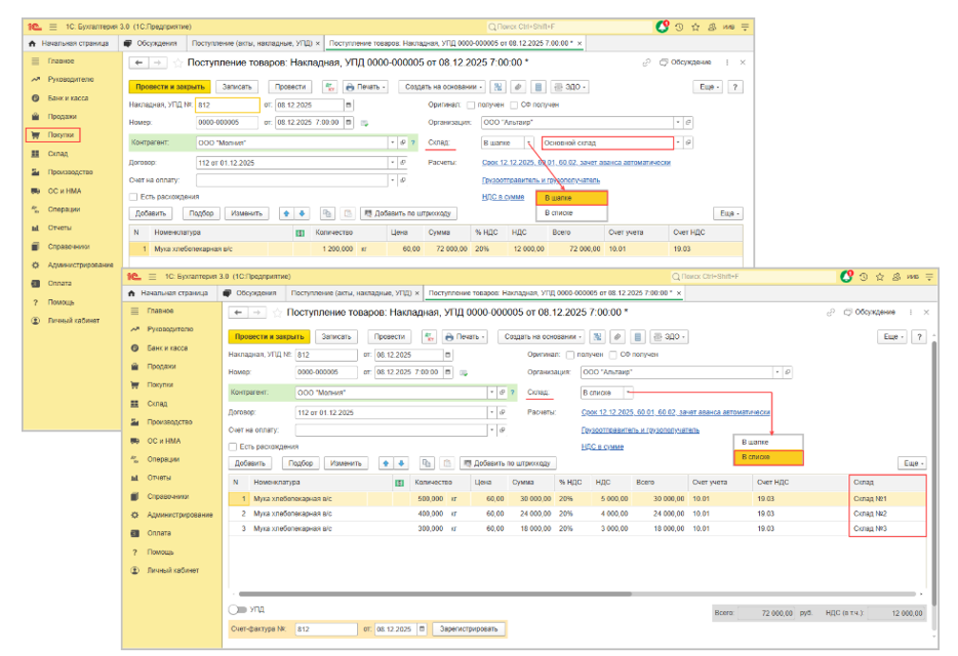The height and width of the screenshot is (656, 958).
Task: Show Дт/Кт postings icon in front window
Action: point(429,336)
